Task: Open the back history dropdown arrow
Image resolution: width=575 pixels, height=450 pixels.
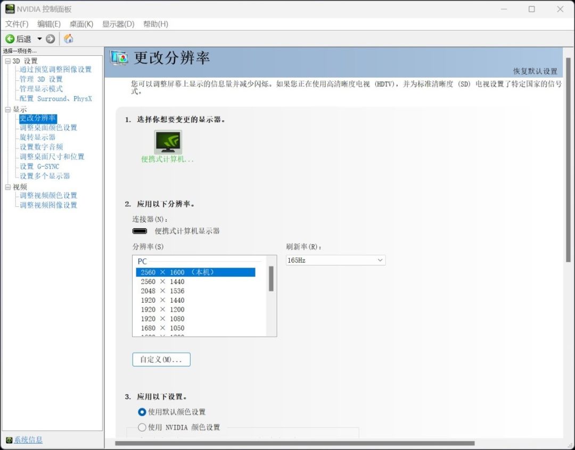Action: coord(39,39)
